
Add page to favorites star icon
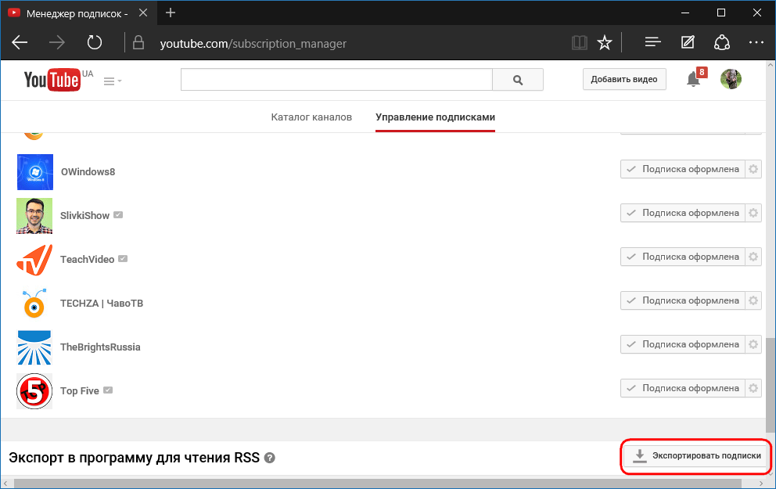[604, 43]
